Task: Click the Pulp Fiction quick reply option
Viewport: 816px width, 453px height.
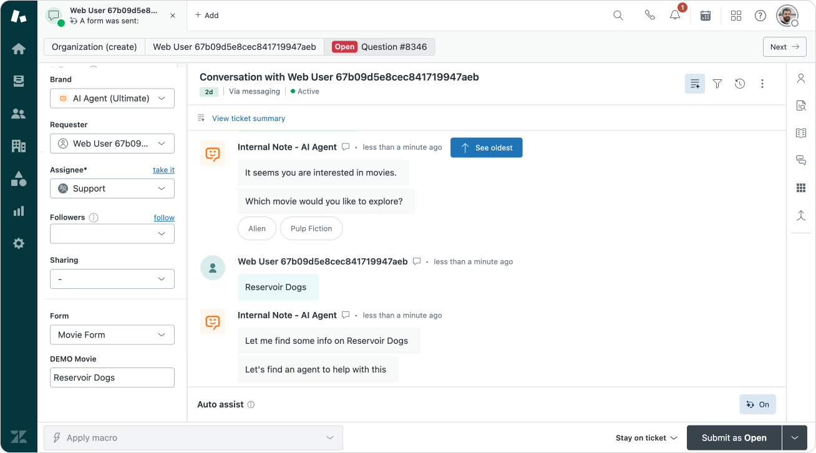Action: [x=311, y=228]
